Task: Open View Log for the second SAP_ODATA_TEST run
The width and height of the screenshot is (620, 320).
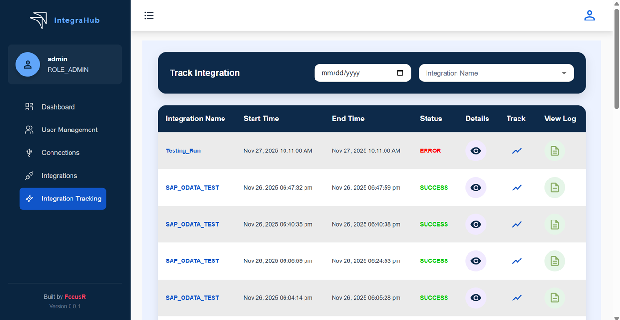Action: 554,224
